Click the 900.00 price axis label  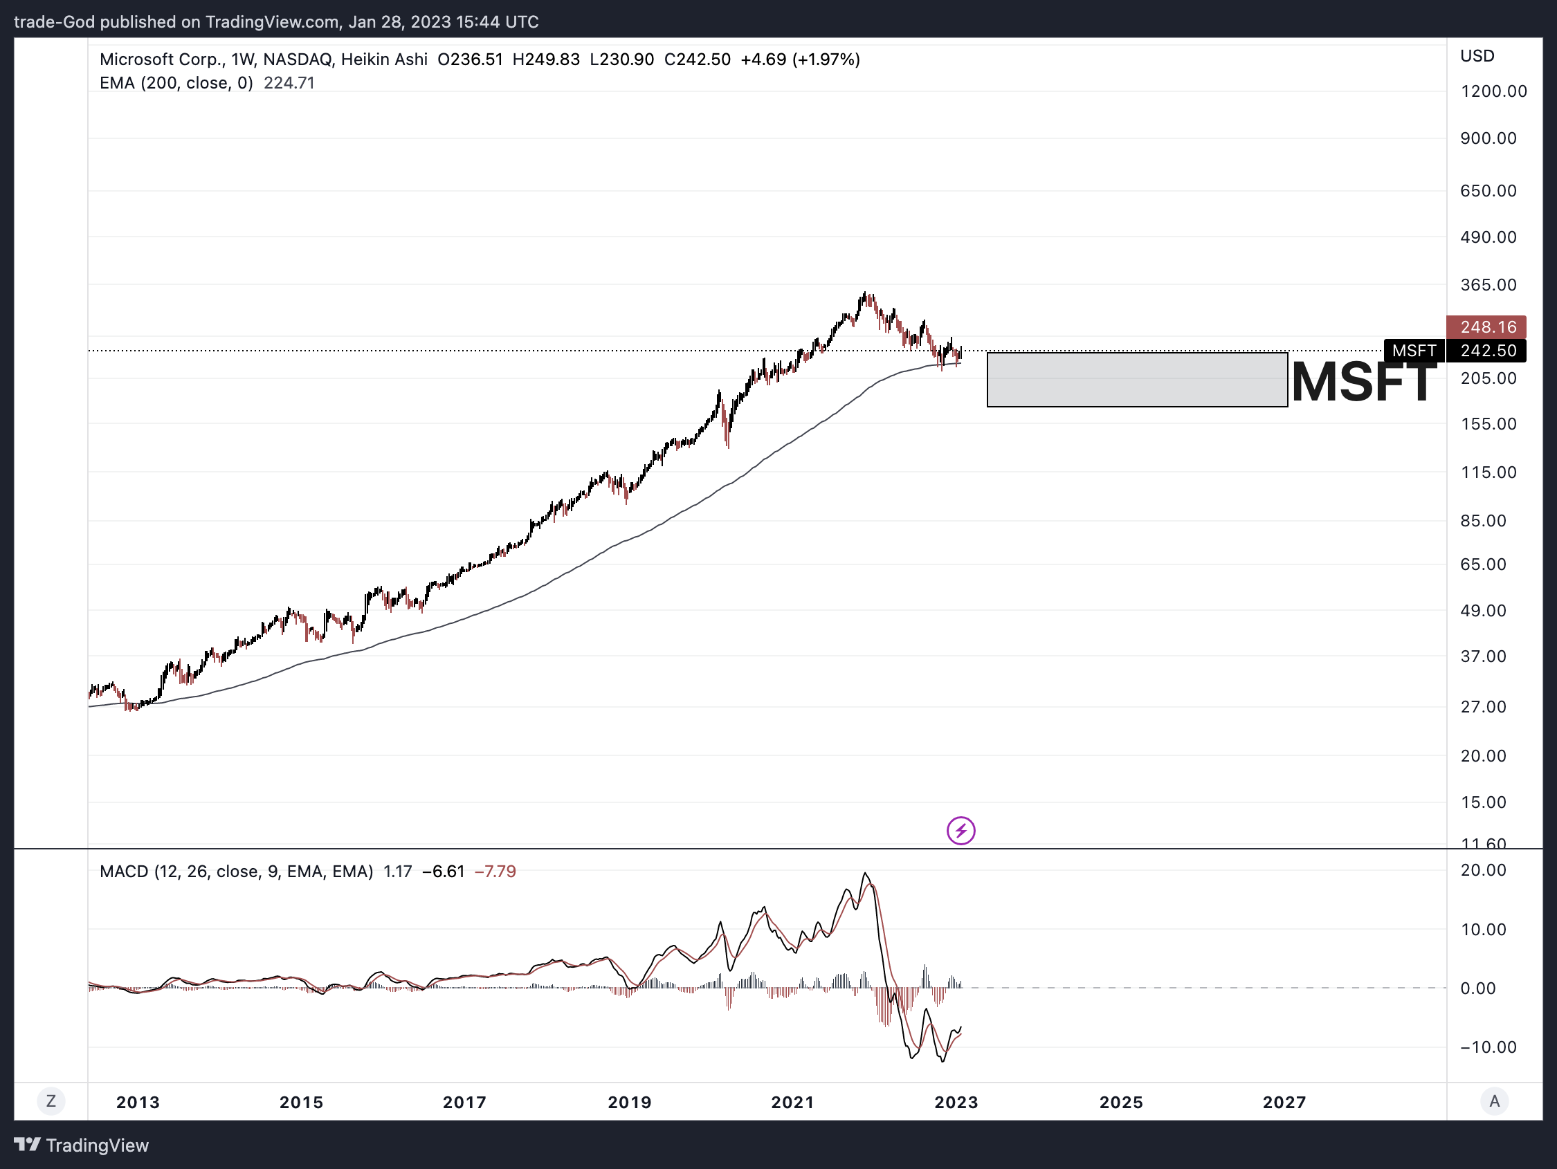tap(1488, 138)
